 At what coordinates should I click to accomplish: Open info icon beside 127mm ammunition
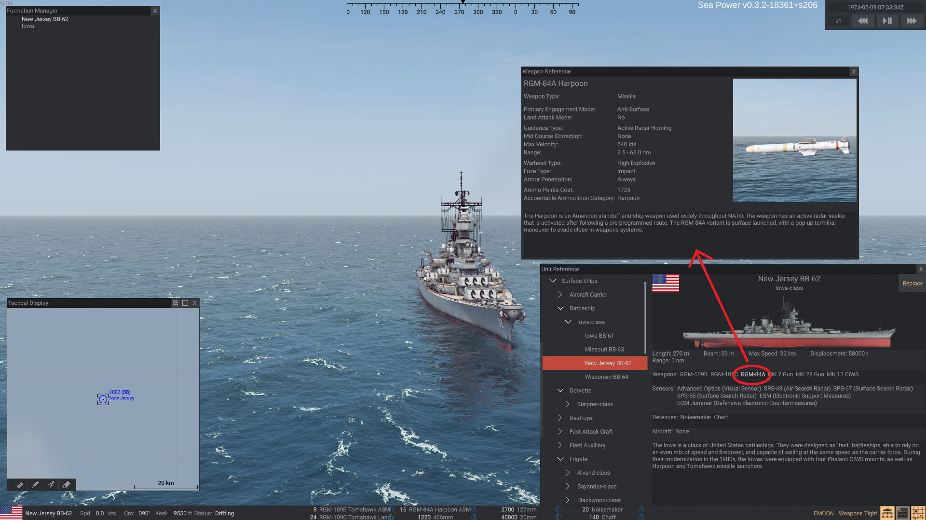pyautogui.click(x=558, y=509)
